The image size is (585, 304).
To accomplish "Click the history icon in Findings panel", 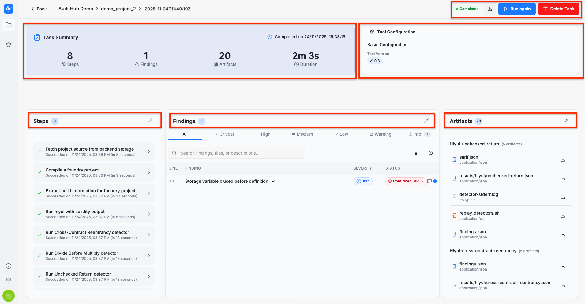I will tap(431, 153).
